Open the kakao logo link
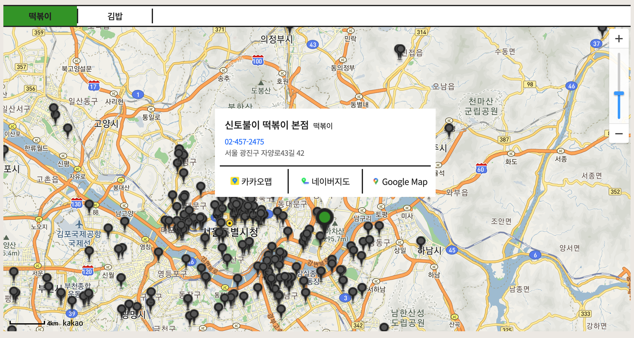Image resolution: width=634 pixels, height=338 pixels. (x=73, y=323)
